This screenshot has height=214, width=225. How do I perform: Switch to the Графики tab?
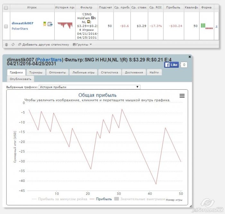coord(16,72)
